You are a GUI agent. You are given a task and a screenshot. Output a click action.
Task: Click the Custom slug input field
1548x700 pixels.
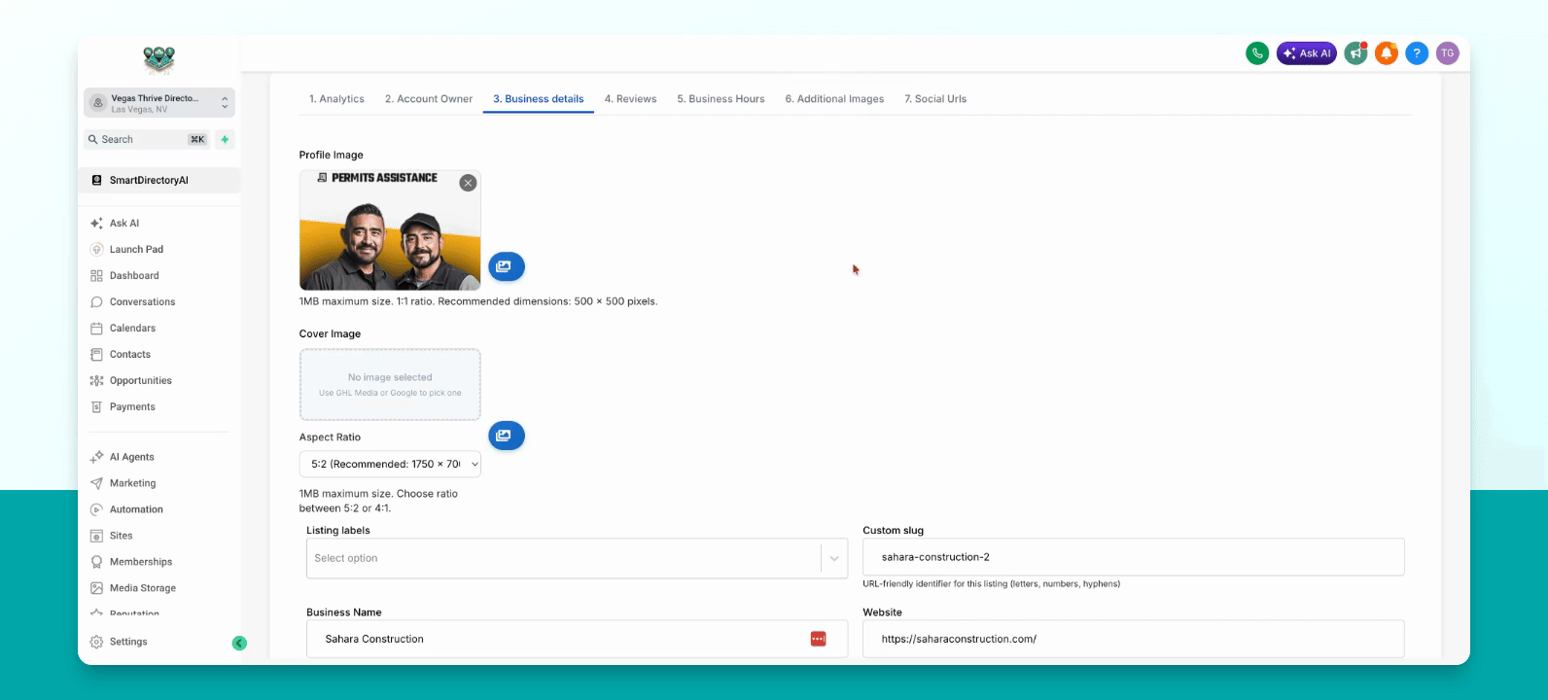point(1134,557)
